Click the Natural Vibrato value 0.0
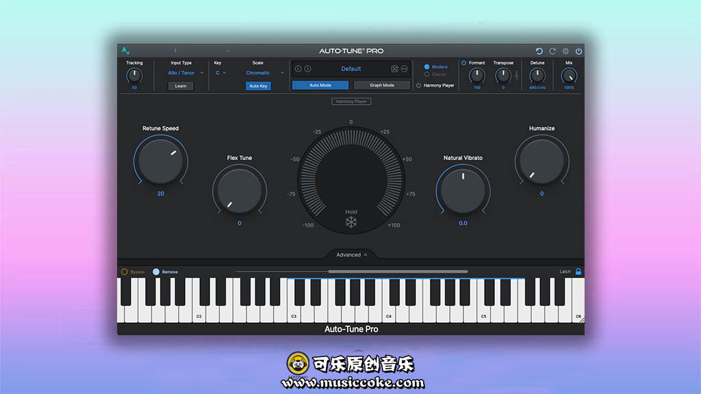This screenshot has width=701, height=394. pos(463,223)
